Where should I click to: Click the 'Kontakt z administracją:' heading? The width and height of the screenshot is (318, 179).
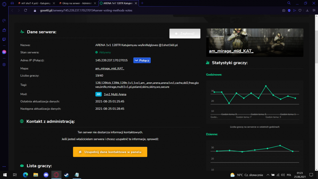[x=51, y=121]
